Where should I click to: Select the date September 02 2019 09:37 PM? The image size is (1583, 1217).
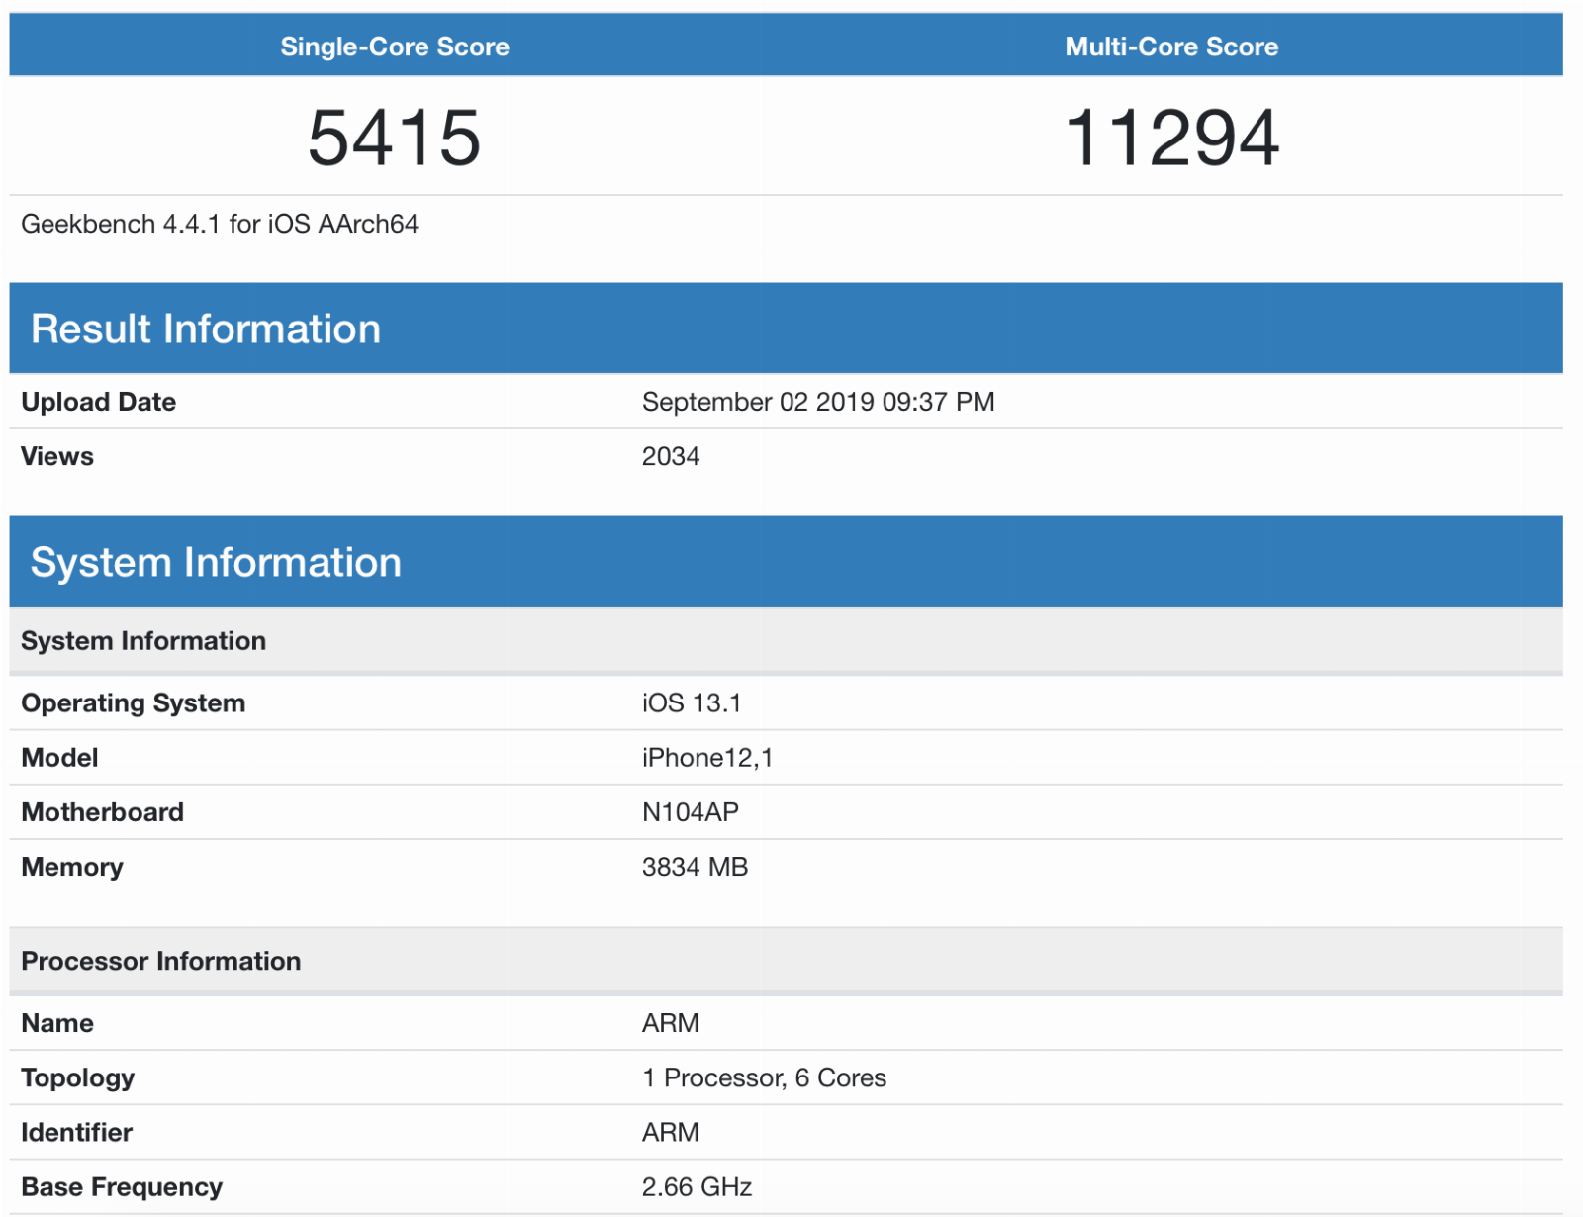click(818, 402)
